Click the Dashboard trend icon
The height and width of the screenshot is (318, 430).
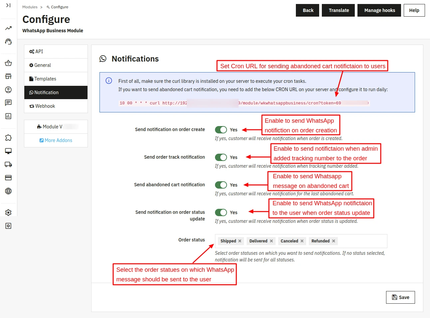tap(8, 28)
